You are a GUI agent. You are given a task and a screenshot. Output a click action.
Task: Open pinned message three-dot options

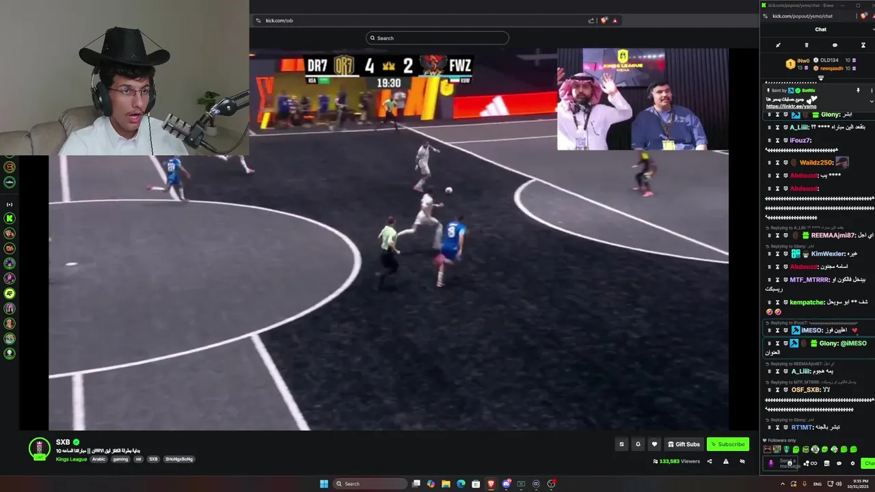[x=872, y=90]
